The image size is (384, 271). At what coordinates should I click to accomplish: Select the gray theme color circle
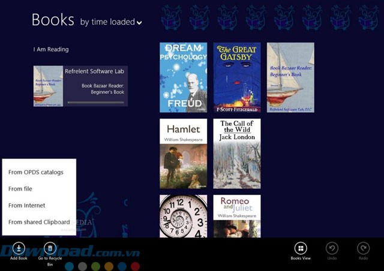click(x=83, y=266)
